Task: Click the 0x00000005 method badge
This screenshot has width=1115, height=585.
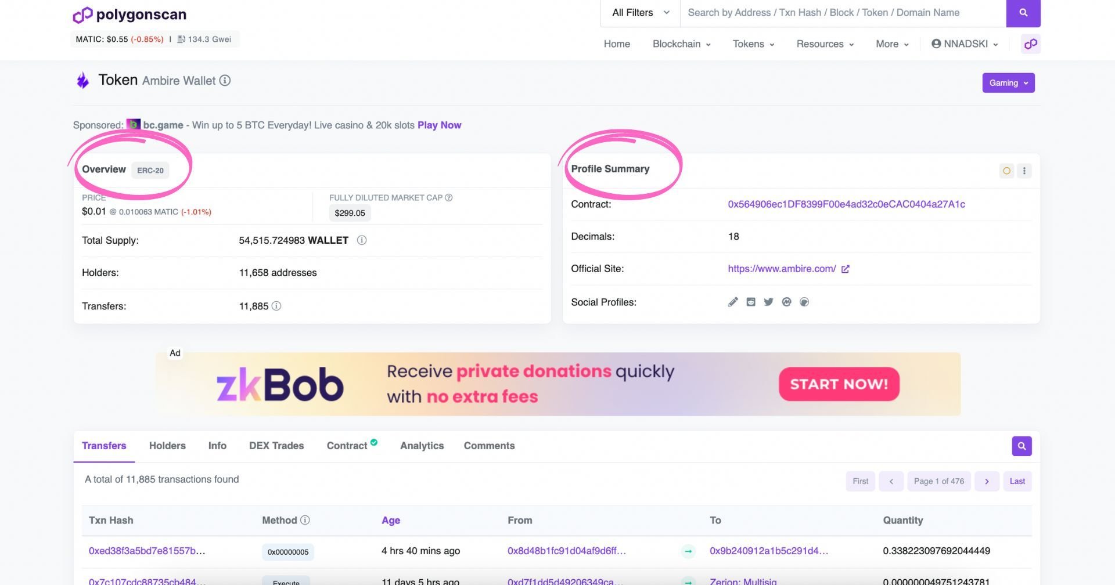Action: [288, 552]
